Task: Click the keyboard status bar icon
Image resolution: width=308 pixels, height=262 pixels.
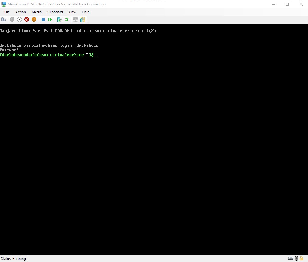Action: pos(291,258)
